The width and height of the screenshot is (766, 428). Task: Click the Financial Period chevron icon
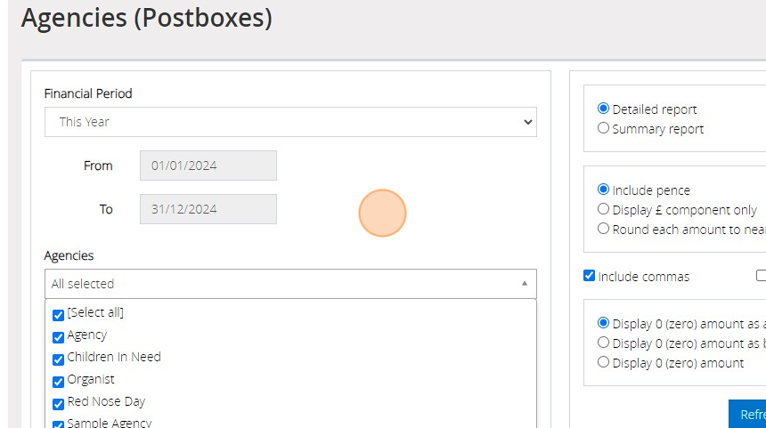pos(527,122)
